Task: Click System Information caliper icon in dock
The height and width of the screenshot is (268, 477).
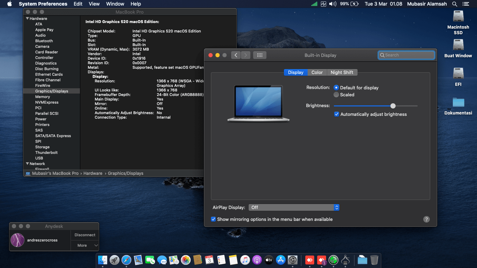Action: (x=346, y=260)
